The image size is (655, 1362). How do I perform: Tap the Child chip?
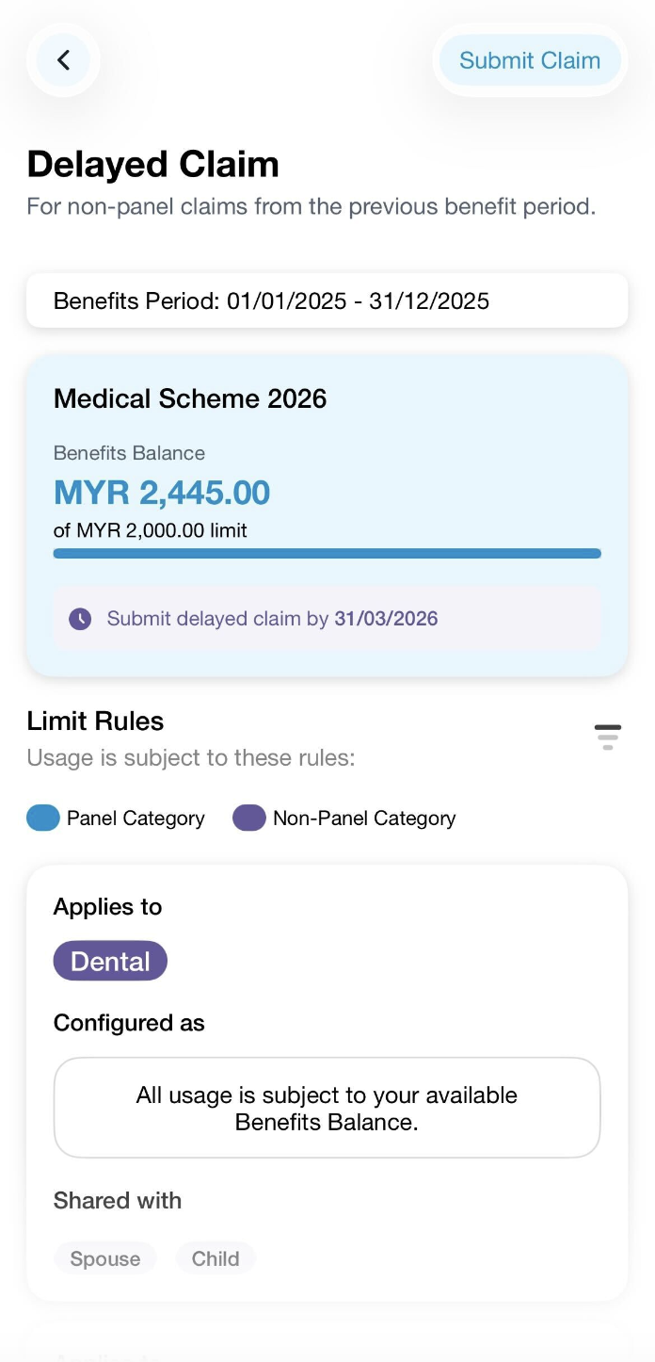pos(216,1258)
